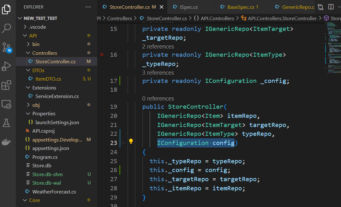
Task: Open the API.csproj file
Action: point(57,131)
